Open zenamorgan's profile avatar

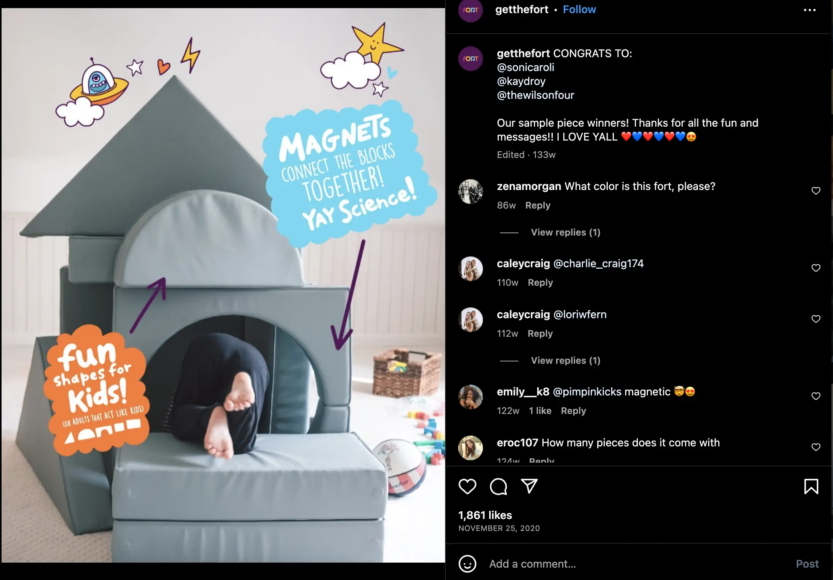click(470, 192)
